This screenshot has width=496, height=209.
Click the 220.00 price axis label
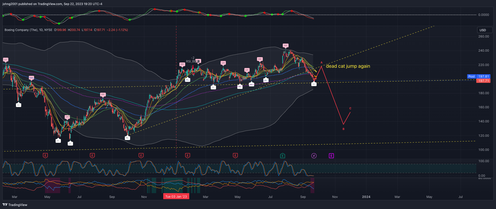click(x=484, y=65)
